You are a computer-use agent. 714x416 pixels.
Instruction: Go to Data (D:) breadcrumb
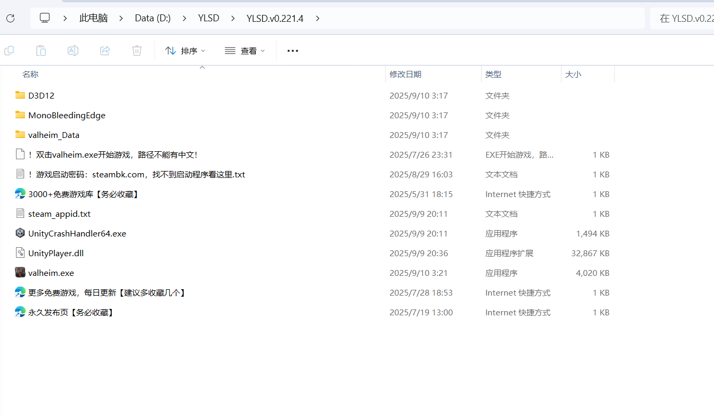pos(153,18)
